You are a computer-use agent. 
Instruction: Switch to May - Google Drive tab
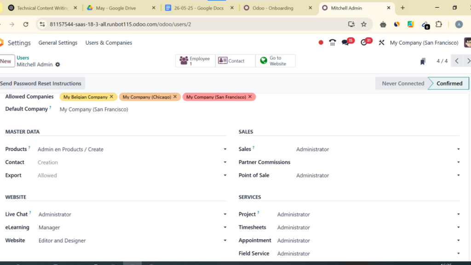pyautogui.click(x=120, y=8)
